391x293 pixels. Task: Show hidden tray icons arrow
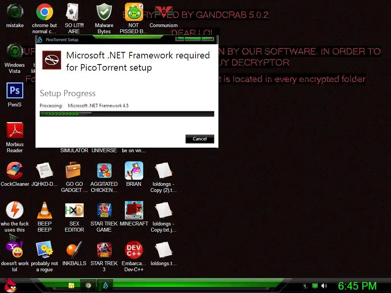point(305,286)
